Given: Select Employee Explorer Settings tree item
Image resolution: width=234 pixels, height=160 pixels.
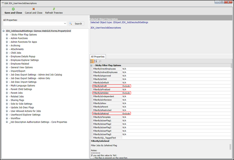Looking at the screenshot, I should (x=25, y=60).
